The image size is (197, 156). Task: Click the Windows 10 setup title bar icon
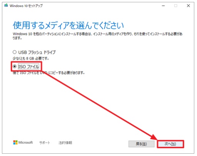[6, 5]
